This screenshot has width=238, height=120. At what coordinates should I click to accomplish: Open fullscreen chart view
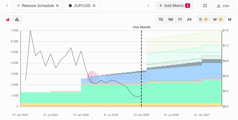pos(205,6)
